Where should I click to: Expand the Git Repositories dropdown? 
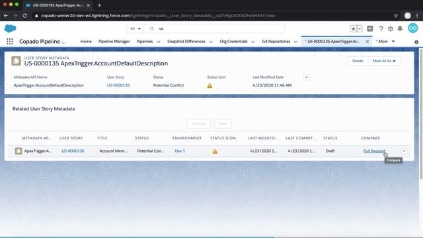[x=295, y=42]
